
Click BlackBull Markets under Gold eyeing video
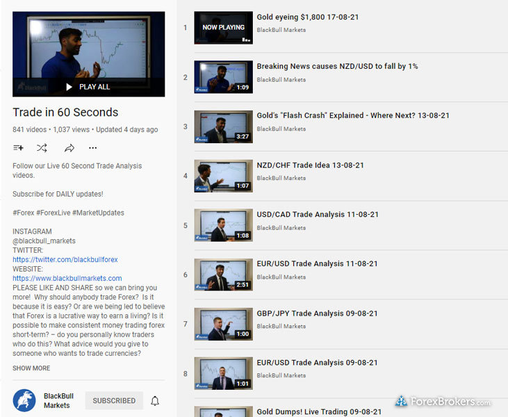(x=281, y=30)
